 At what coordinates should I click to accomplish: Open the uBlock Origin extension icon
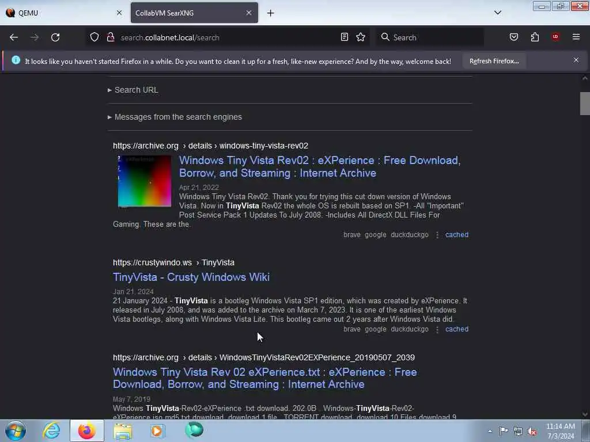click(x=555, y=36)
